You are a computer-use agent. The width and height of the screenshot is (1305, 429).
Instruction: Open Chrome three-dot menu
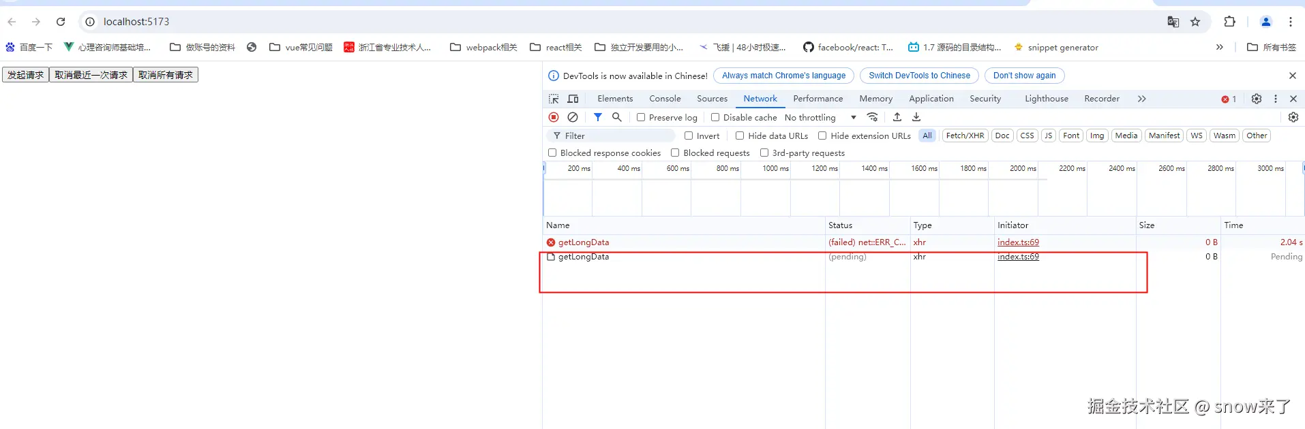click(1291, 22)
